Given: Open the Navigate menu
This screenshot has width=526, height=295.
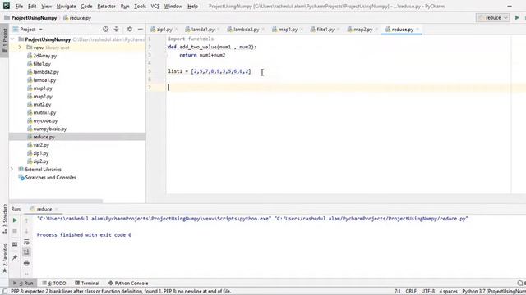Looking at the screenshot, I should click(66, 7).
